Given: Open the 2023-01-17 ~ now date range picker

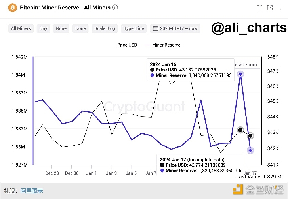Looking at the screenshot, I should pos(175,28).
